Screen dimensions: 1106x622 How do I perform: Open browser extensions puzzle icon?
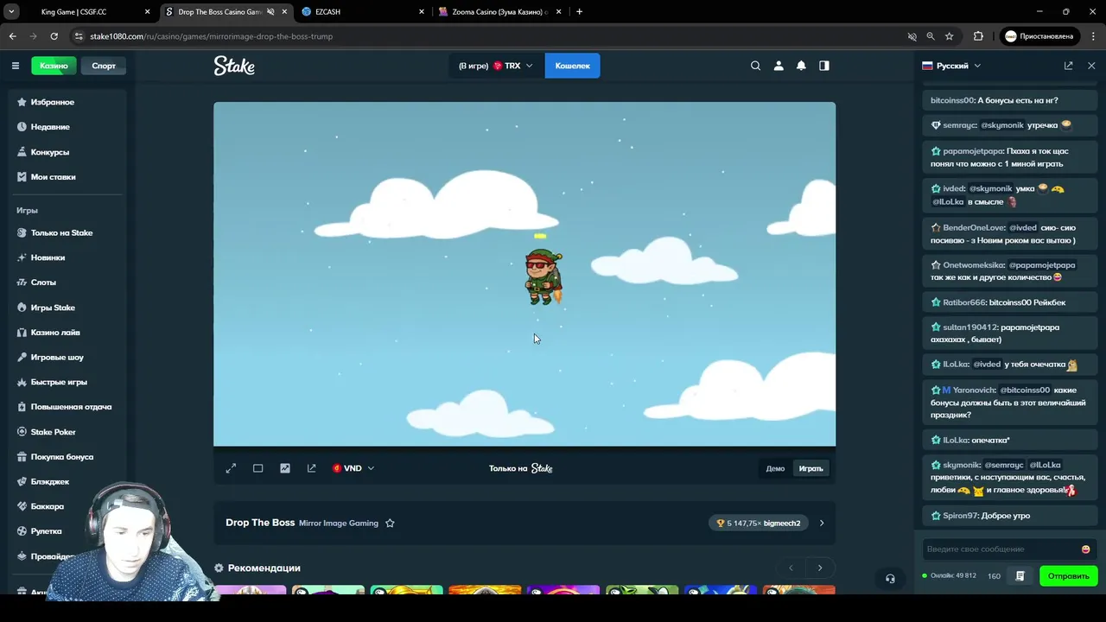tap(978, 36)
